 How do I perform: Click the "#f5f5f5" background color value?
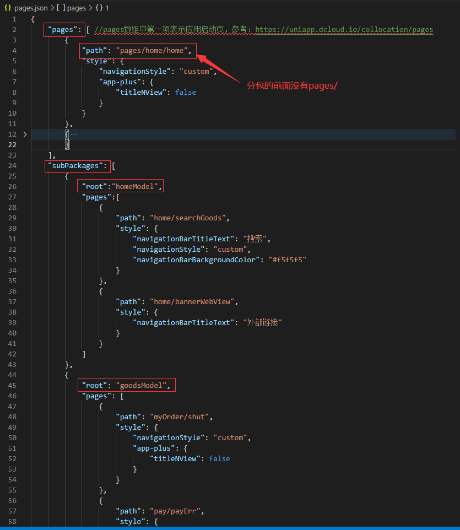click(287, 259)
